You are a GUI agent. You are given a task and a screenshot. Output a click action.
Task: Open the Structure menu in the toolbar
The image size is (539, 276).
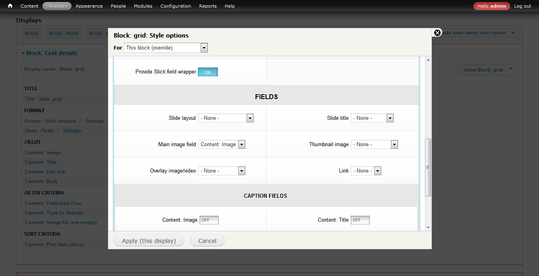(x=57, y=6)
